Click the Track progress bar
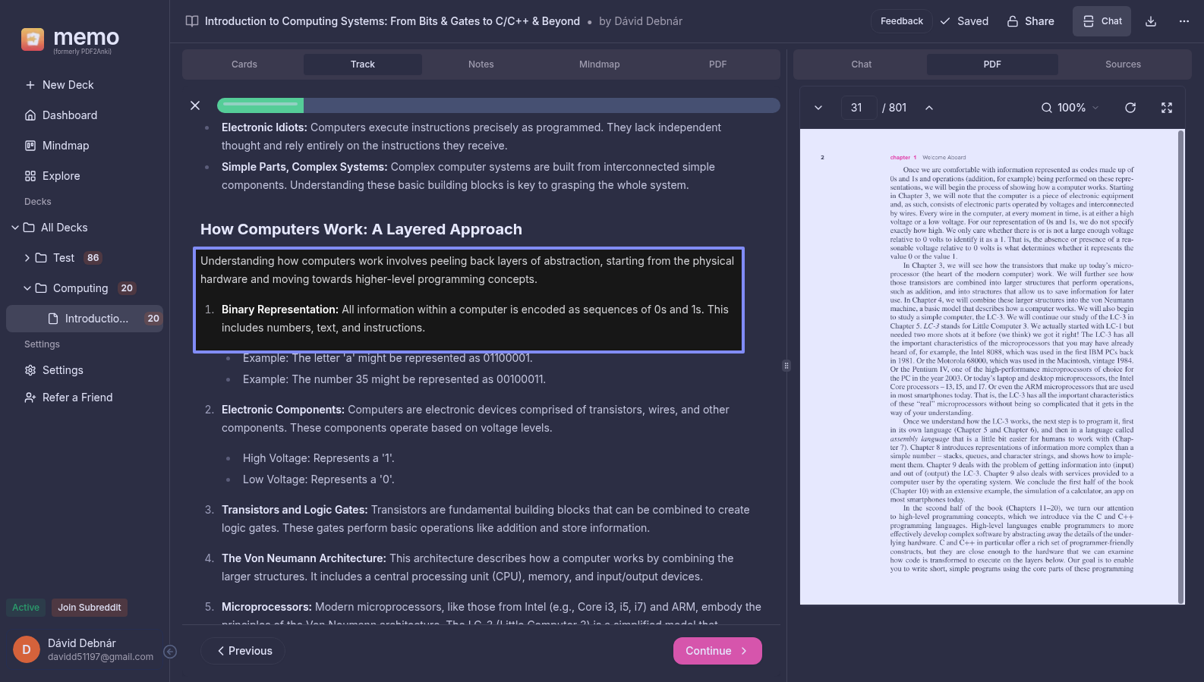 click(498, 105)
